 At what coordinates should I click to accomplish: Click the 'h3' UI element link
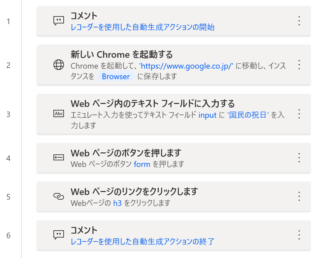click(x=117, y=203)
